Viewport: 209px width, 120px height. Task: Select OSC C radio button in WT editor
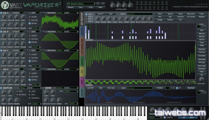click(x=86, y=19)
